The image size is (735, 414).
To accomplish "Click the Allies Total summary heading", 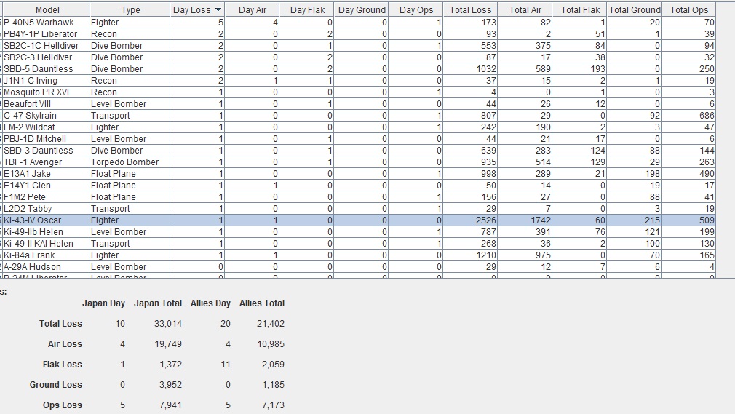I will click(x=262, y=303).
